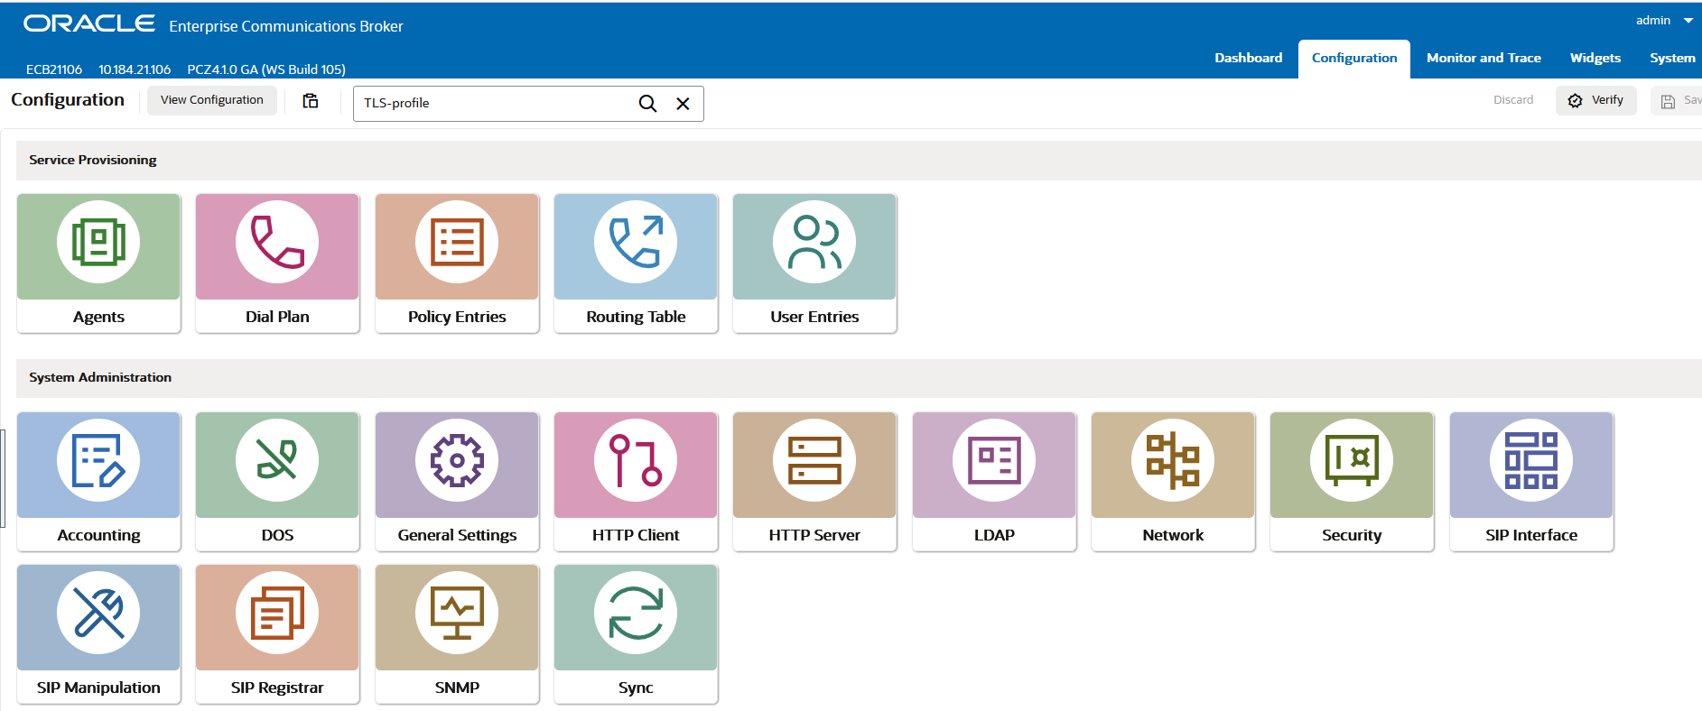Open the LDAP tile

pyautogui.click(x=994, y=482)
